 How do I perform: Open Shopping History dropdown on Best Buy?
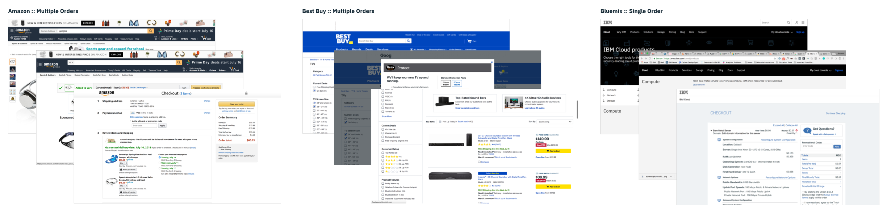[437, 50]
